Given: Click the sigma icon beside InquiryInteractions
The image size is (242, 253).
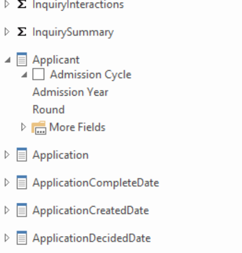Looking at the screenshot, I should point(22,4).
